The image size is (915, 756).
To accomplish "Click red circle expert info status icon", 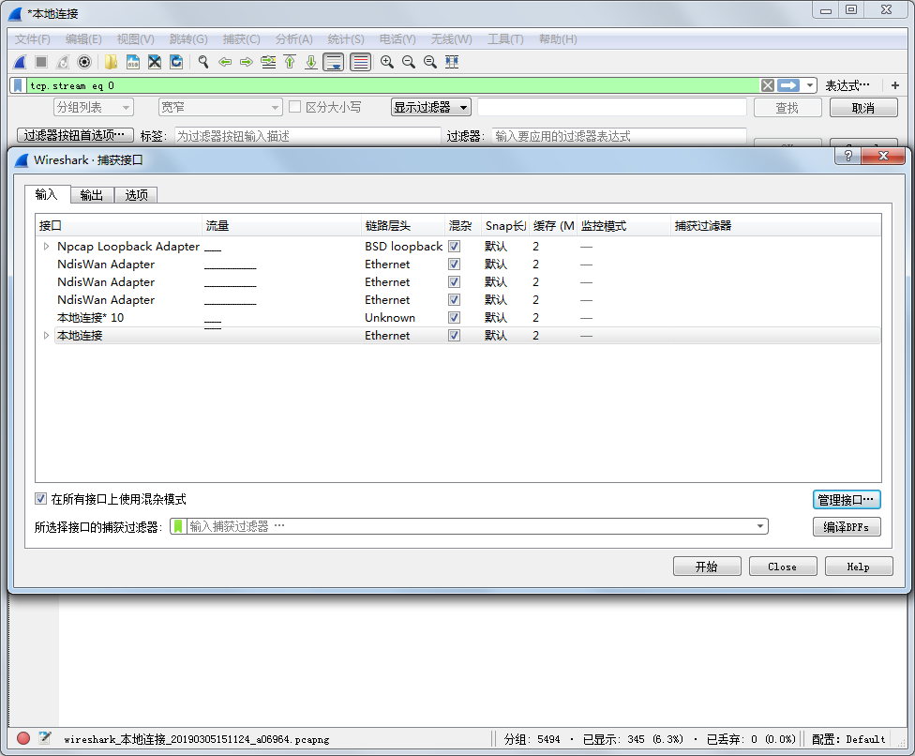I will tap(23, 738).
